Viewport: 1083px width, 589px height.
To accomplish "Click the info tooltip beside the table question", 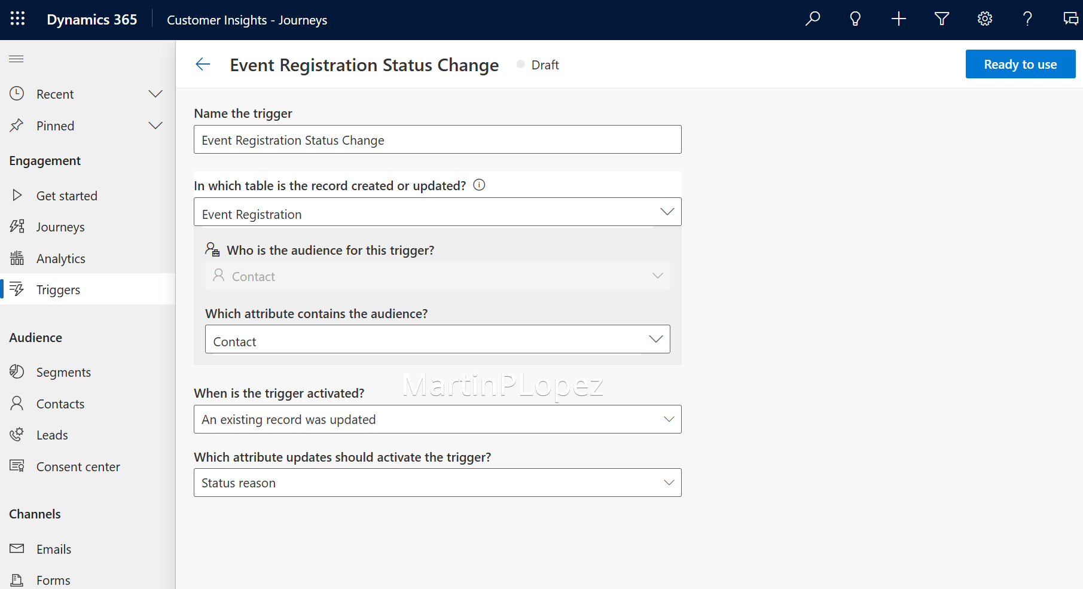I will 479,185.
